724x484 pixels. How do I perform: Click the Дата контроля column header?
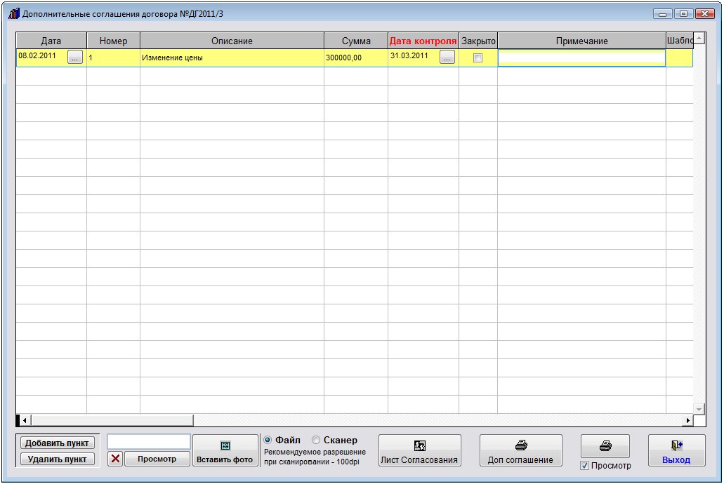click(423, 41)
